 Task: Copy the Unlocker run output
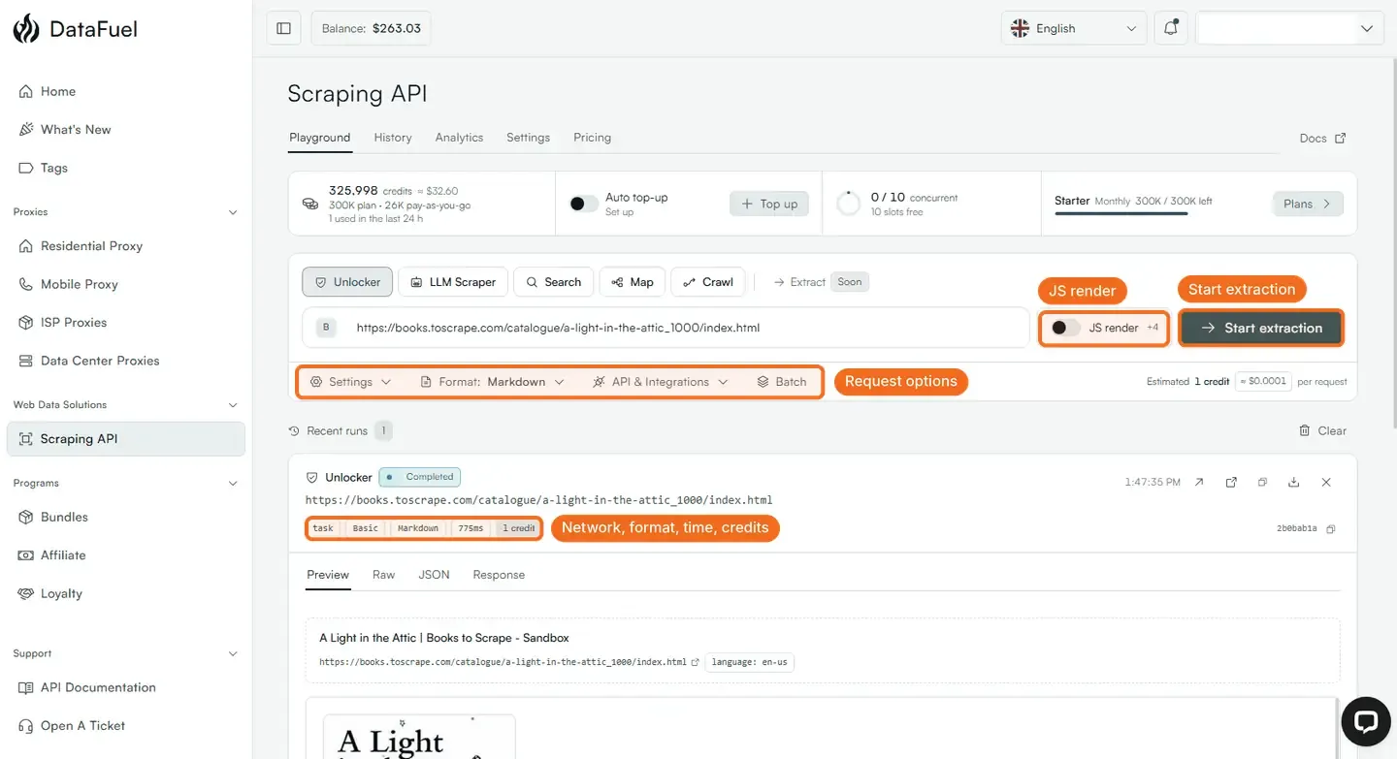click(1263, 482)
